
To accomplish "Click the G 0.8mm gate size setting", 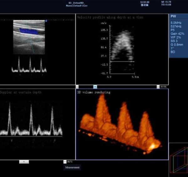I will (x=177, y=45).
